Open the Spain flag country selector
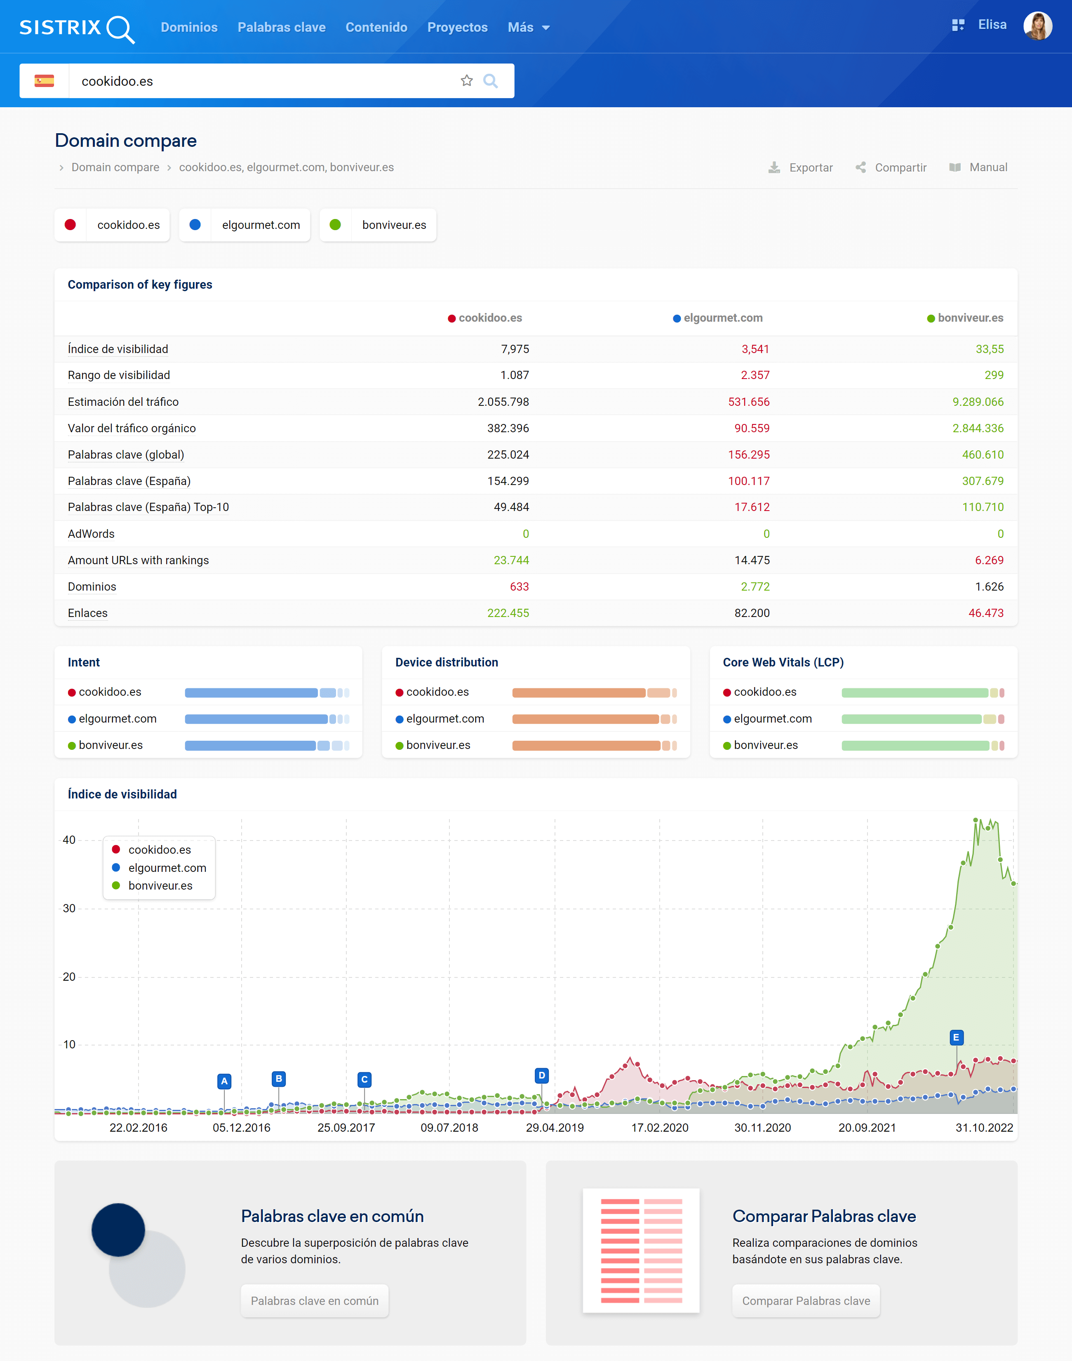 pyautogui.click(x=44, y=81)
